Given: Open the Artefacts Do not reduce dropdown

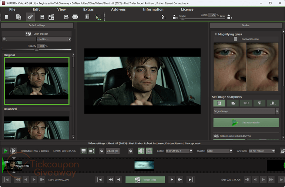Looking at the screenshot, I should (262, 151).
